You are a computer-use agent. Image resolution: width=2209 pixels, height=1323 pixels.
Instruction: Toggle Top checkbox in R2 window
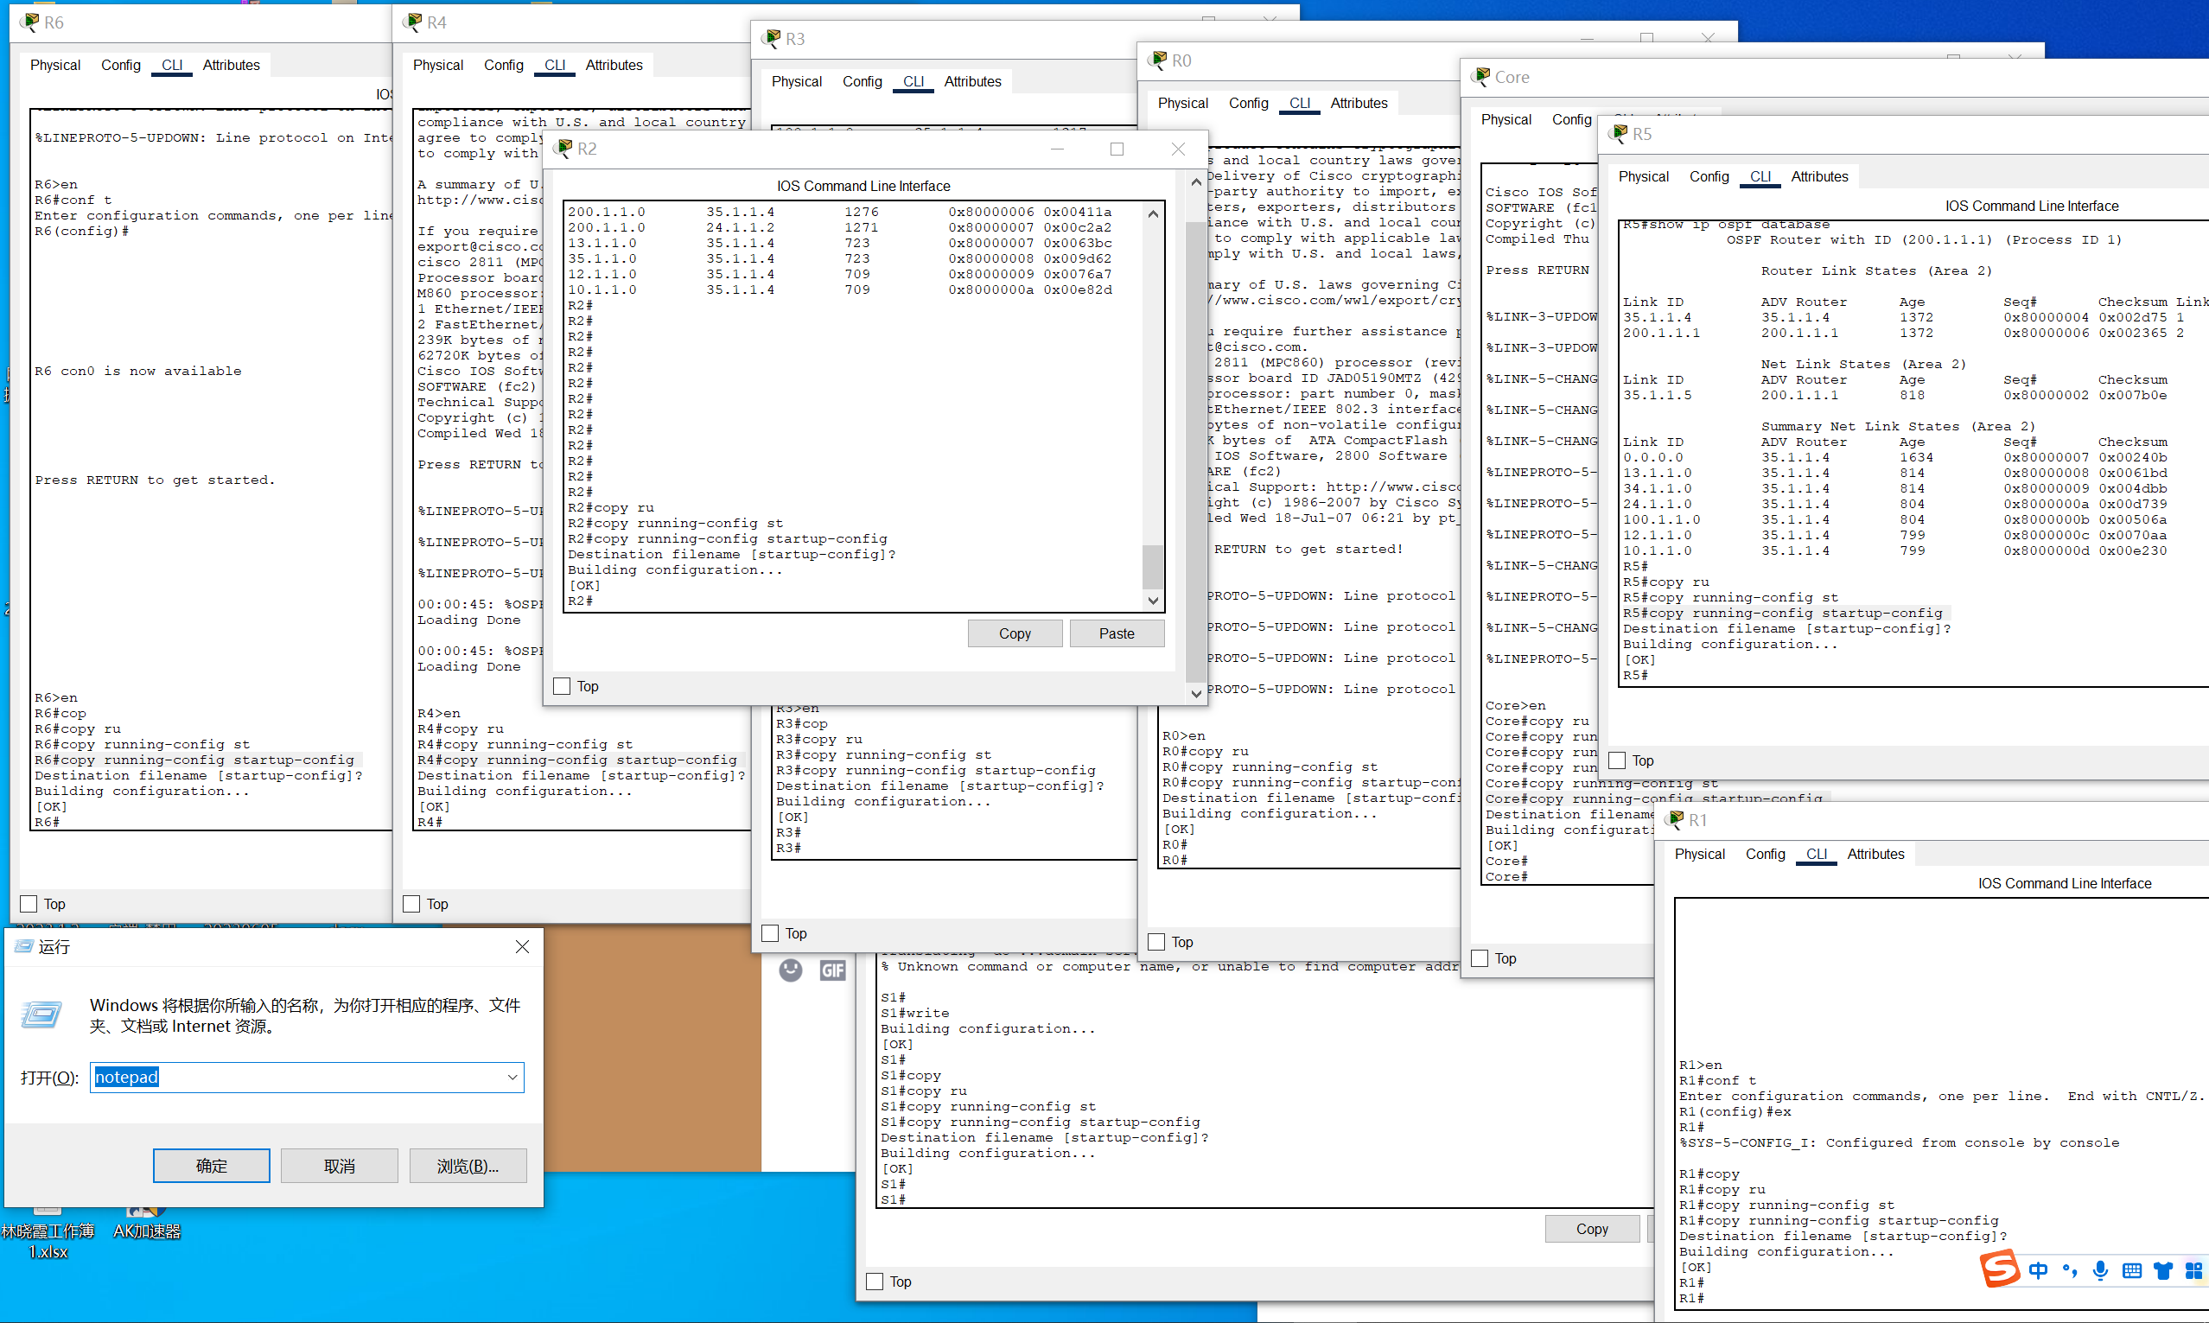point(562,686)
